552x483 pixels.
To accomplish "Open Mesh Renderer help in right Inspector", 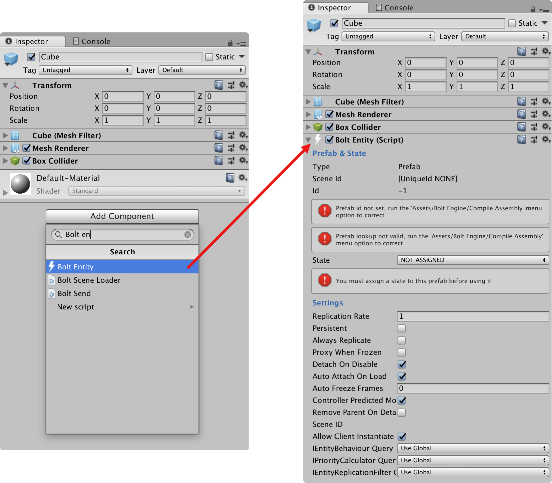I will 522,114.
